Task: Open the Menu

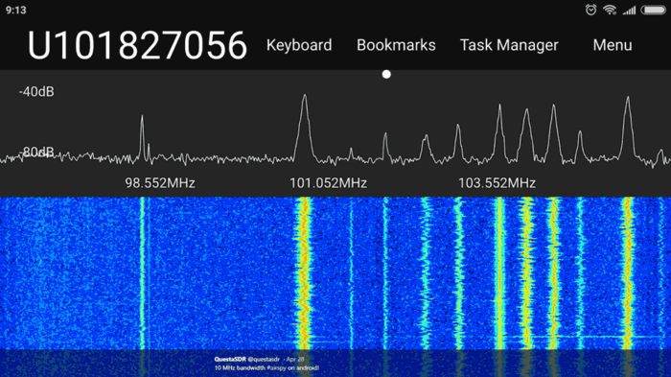Action: (x=613, y=45)
